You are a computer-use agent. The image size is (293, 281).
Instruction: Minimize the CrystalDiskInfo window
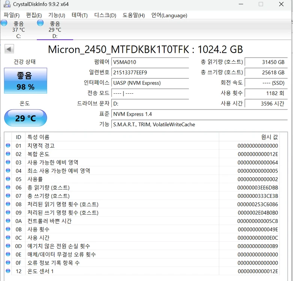241,4
